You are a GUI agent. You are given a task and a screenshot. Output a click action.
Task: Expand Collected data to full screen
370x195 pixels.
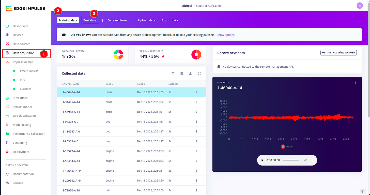point(199,73)
